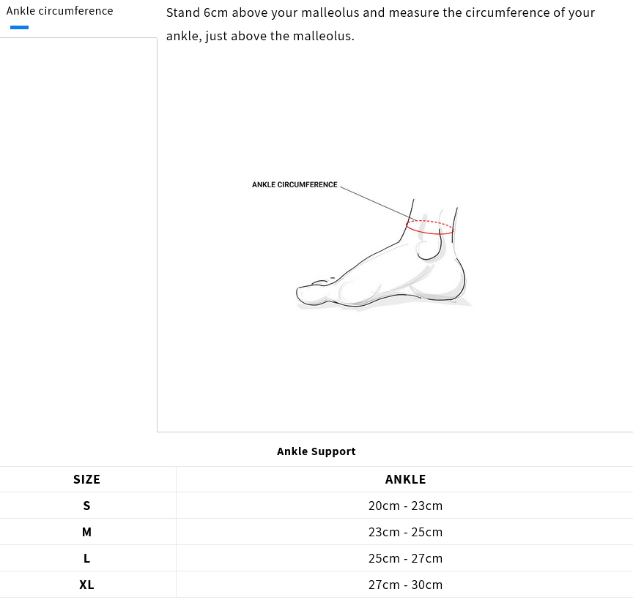Click the ANKLE column header
The width and height of the screenshot is (633, 608).
point(405,480)
